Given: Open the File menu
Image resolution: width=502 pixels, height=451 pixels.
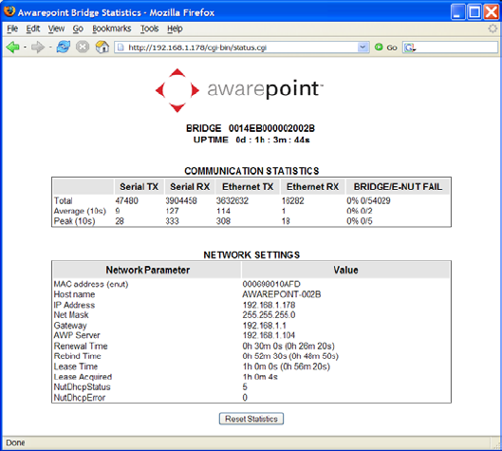Looking at the screenshot, I should [x=12, y=28].
